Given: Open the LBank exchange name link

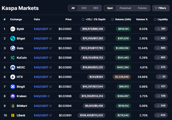Looking at the screenshot, I should [21, 115].
